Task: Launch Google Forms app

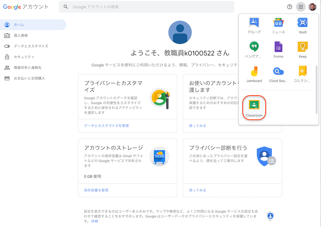Action: [x=278, y=50]
